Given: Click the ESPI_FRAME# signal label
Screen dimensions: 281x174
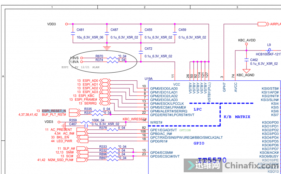Looking at the screenshot, I should (86, 100).
